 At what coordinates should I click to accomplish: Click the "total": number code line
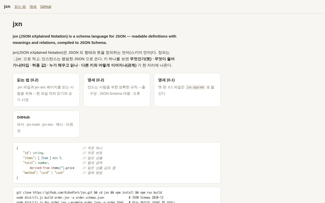tap(36, 163)
